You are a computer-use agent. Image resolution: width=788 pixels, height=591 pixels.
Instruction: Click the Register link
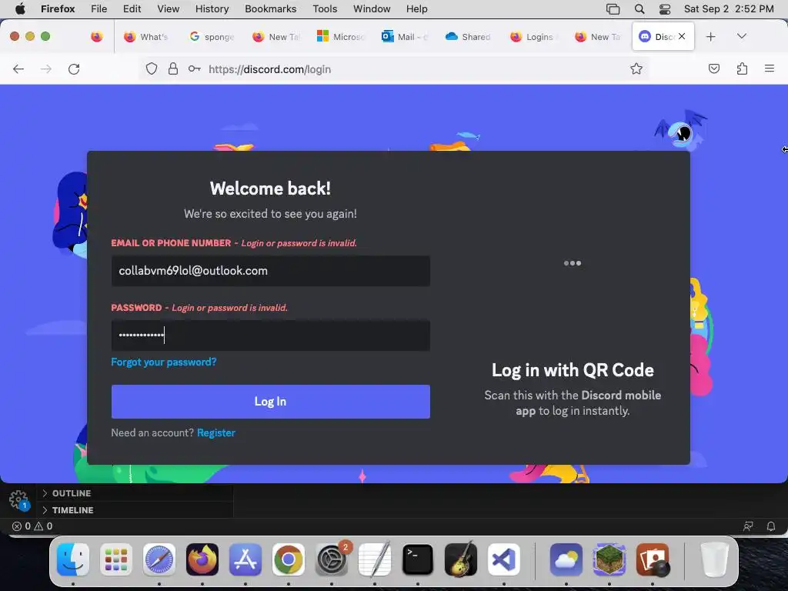click(216, 432)
